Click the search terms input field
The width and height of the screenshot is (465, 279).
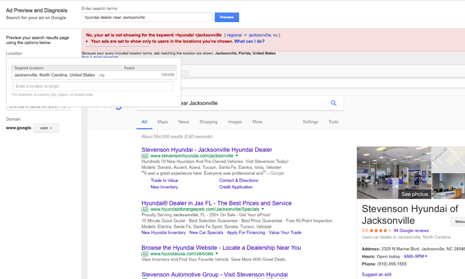click(x=147, y=17)
